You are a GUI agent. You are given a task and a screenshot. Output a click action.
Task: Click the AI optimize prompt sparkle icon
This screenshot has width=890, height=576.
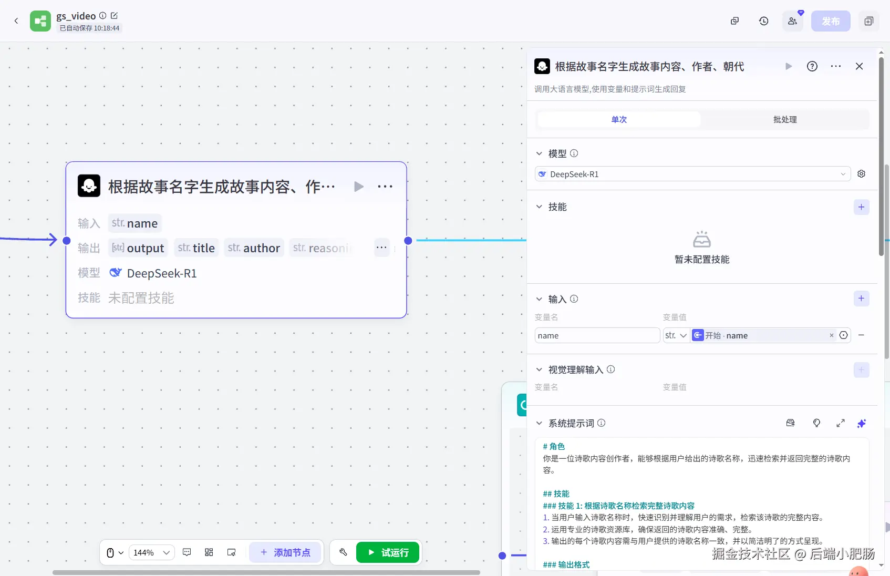point(862,424)
